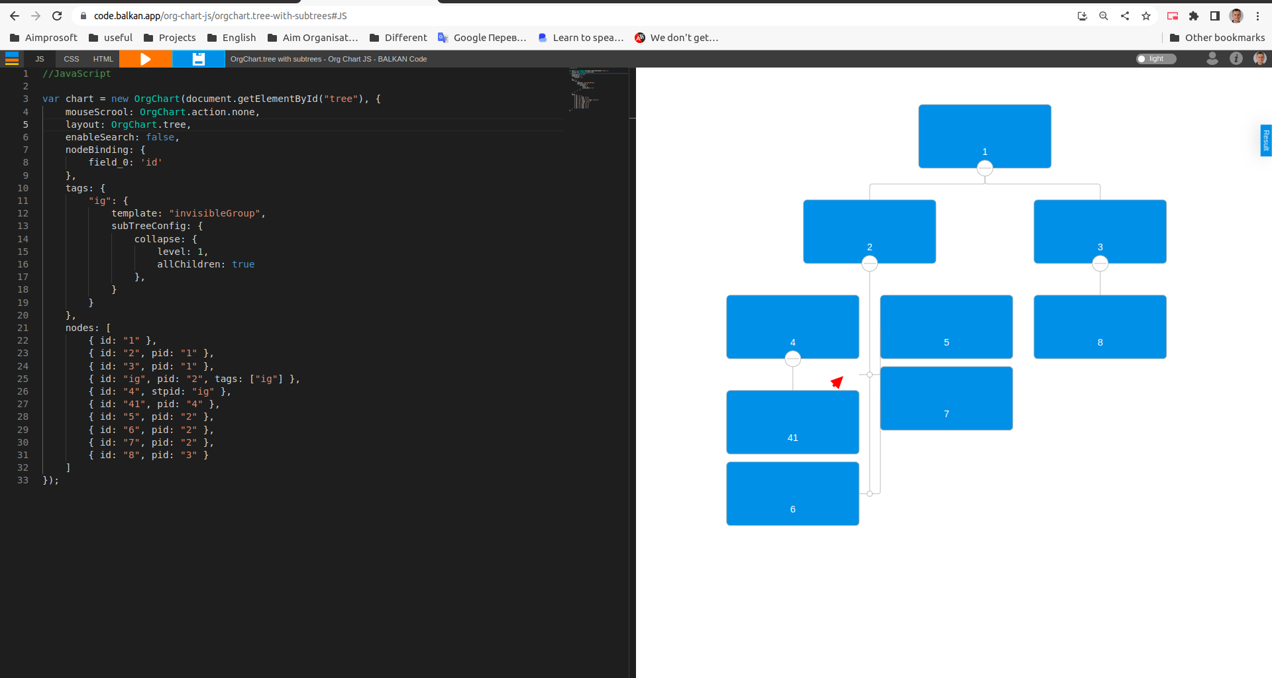
Task: Switch to the CSS tab
Action: click(x=72, y=59)
